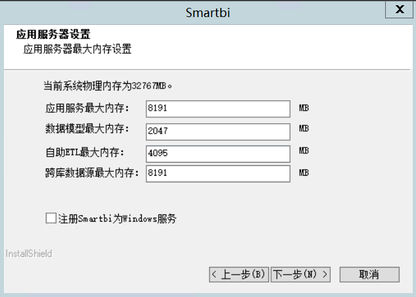
Task: Proceed with 下一步(N) button
Action: (x=301, y=275)
